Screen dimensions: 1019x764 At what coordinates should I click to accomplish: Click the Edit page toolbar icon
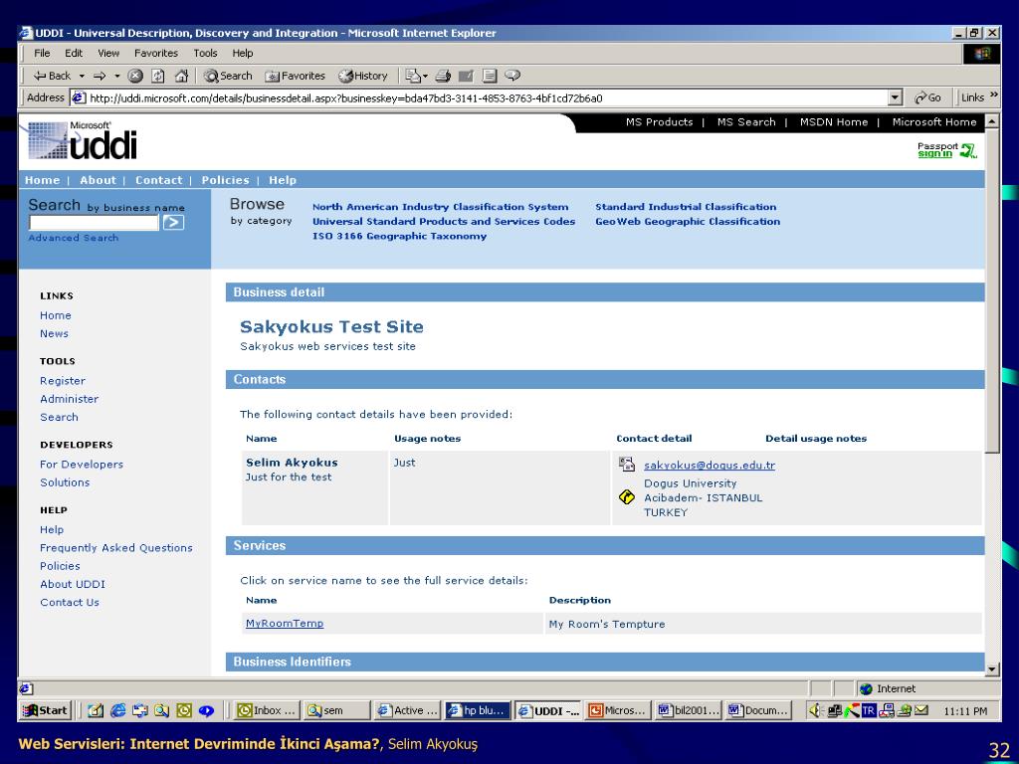466,76
